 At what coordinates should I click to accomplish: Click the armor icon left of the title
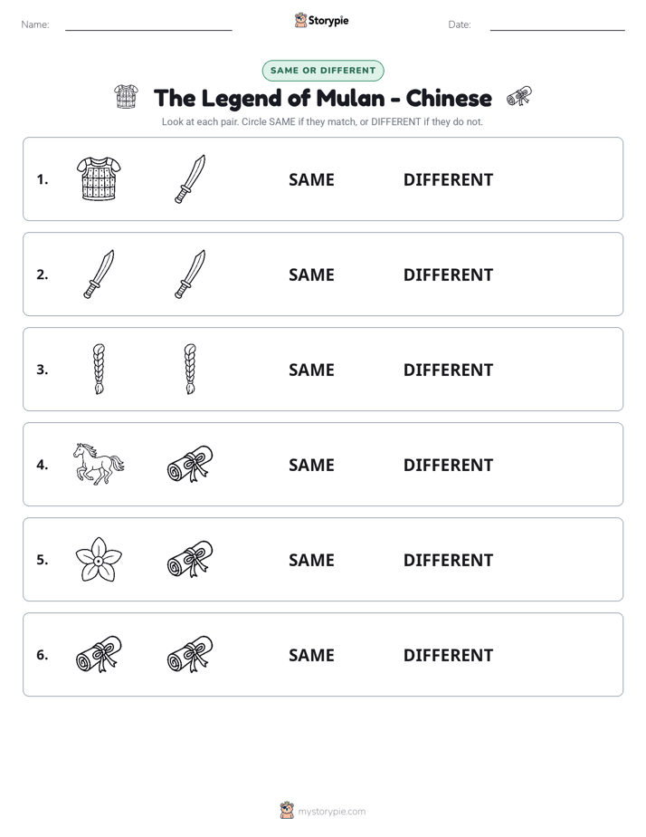(127, 97)
